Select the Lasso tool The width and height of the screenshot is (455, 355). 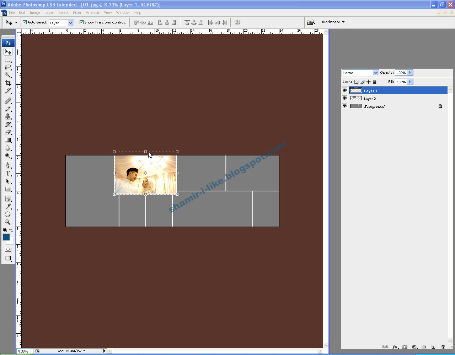[8, 68]
